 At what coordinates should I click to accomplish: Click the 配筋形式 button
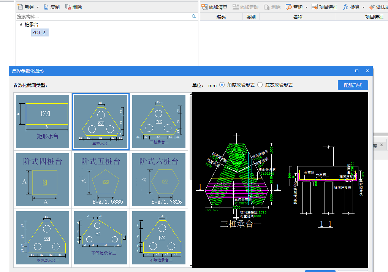[353, 85]
